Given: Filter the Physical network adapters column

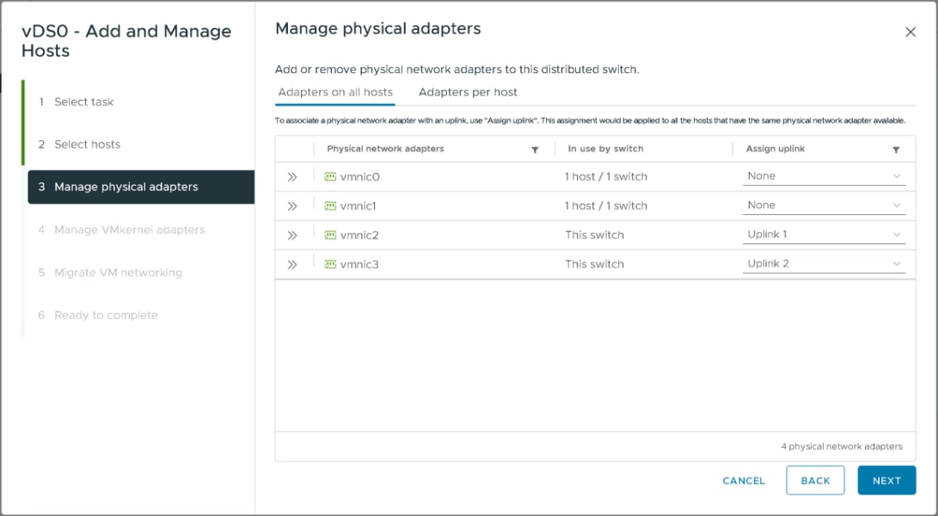Looking at the screenshot, I should [x=535, y=150].
